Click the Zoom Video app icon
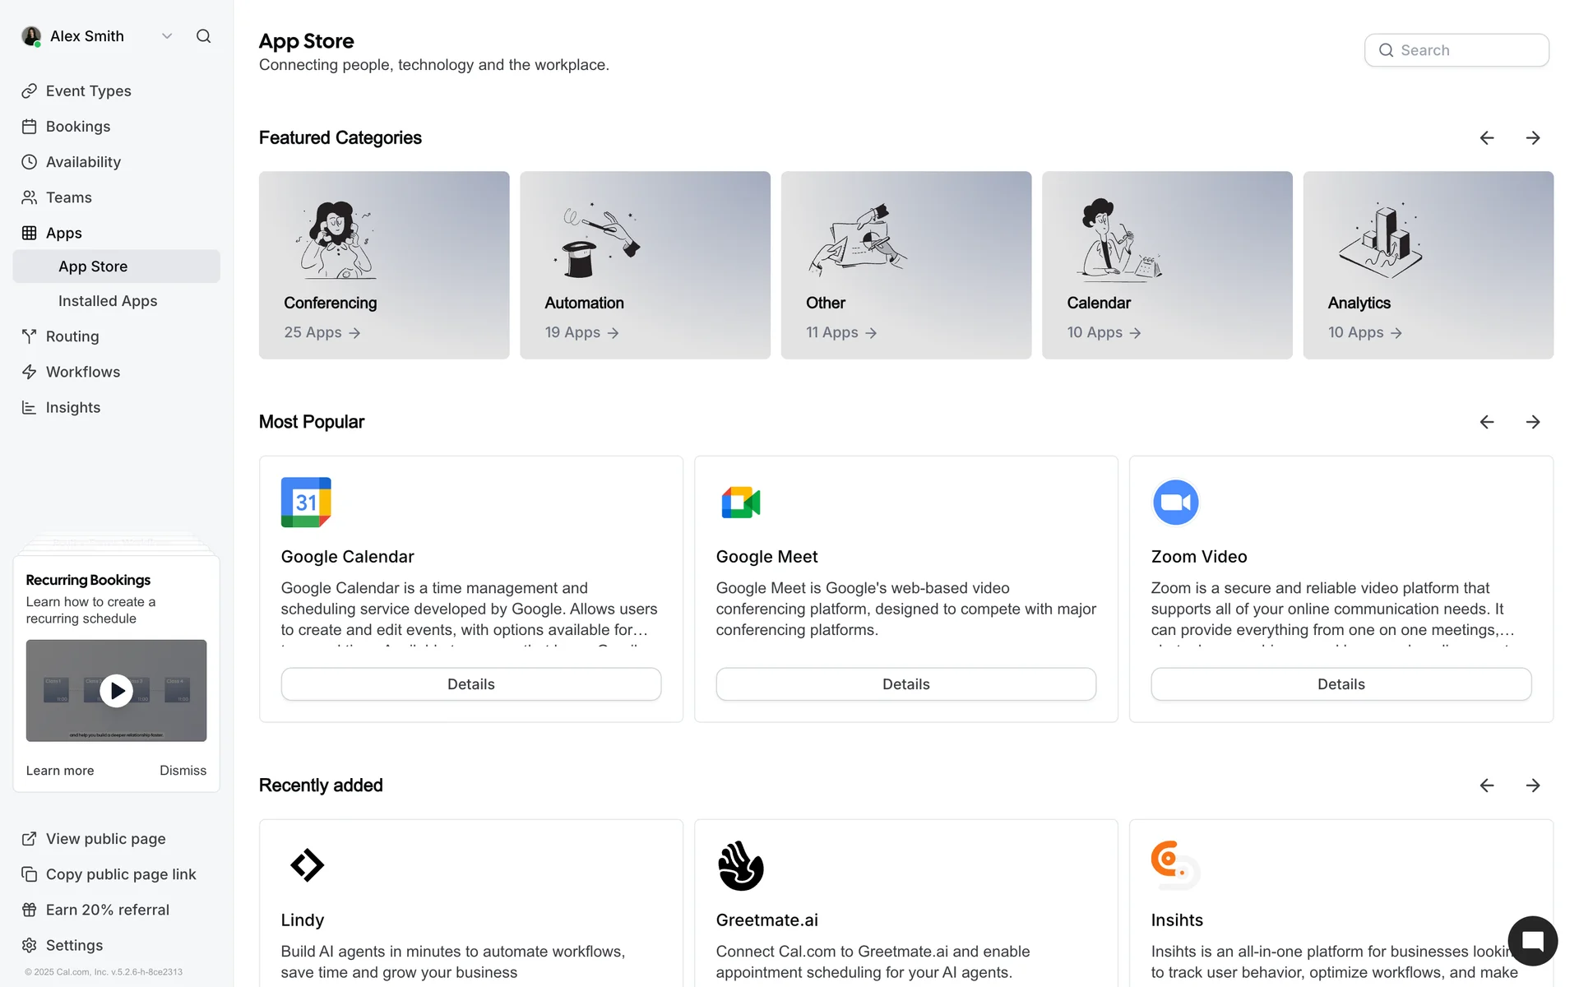The width and height of the screenshot is (1579, 987). pyautogui.click(x=1175, y=502)
